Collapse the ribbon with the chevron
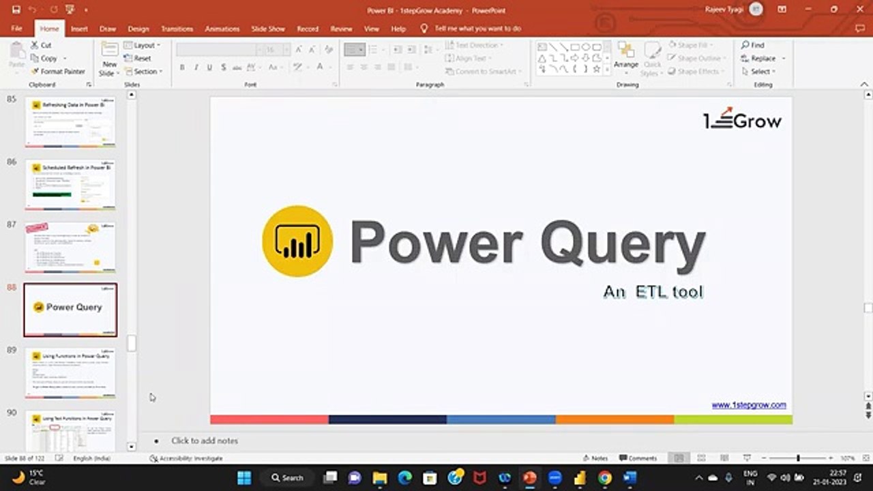The image size is (873, 491). (x=865, y=84)
